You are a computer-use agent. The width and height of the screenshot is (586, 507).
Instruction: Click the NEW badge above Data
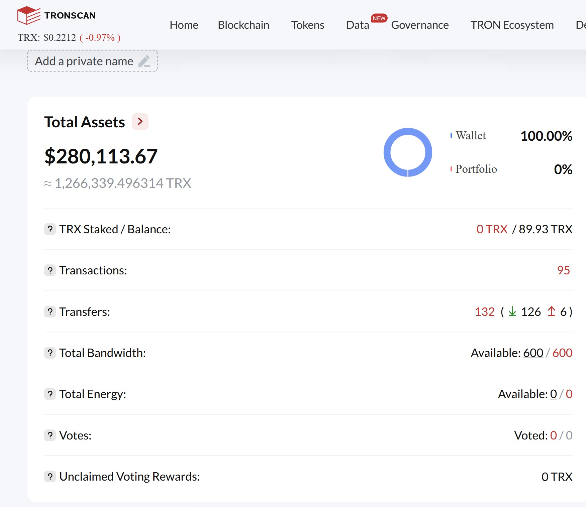click(379, 18)
